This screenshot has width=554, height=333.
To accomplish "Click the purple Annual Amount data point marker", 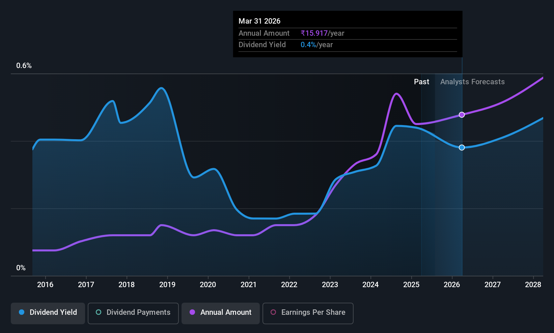I will tap(462, 115).
